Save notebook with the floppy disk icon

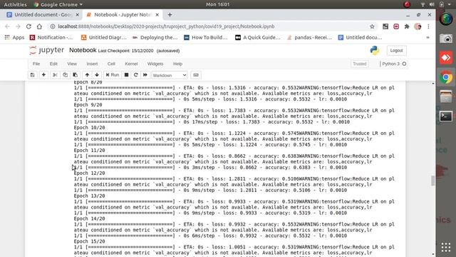point(32,75)
